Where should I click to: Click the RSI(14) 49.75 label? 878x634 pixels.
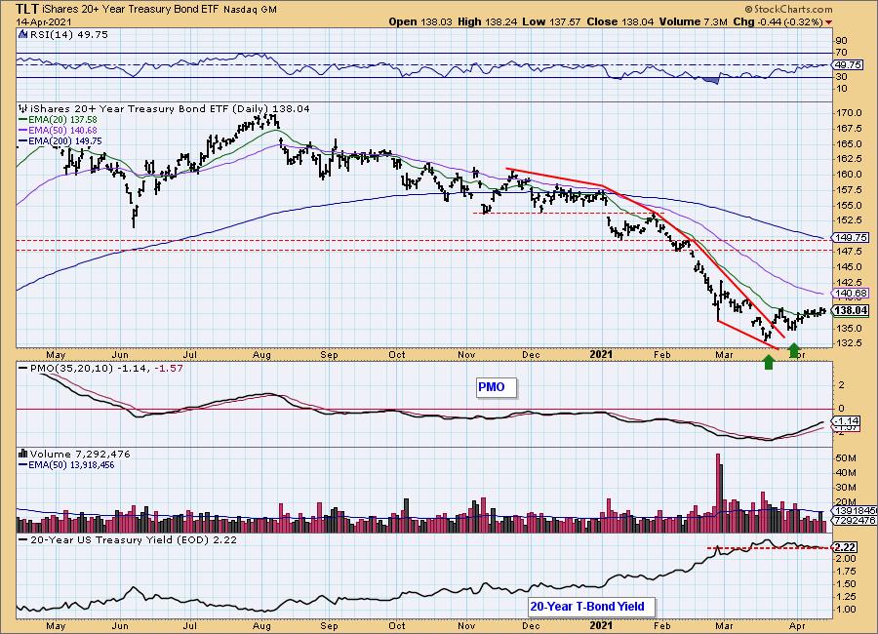(x=67, y=35)
